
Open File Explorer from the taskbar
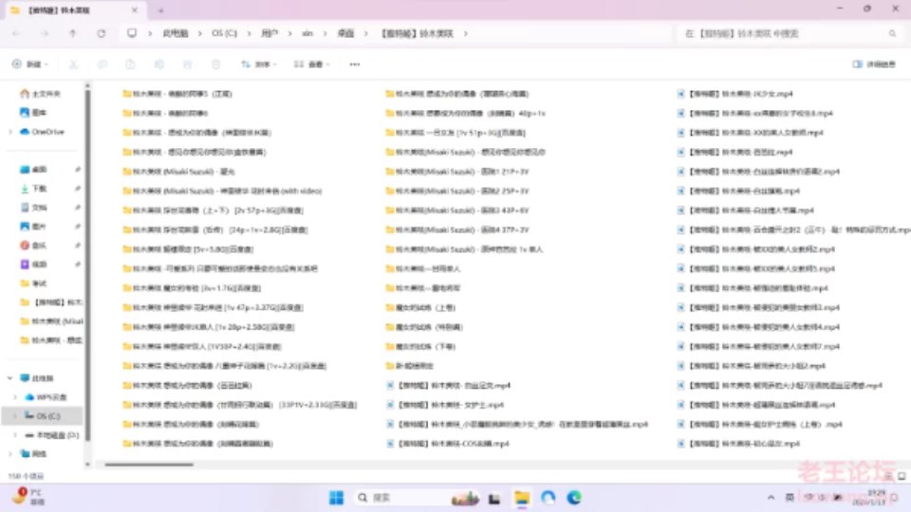coord(522,498)
